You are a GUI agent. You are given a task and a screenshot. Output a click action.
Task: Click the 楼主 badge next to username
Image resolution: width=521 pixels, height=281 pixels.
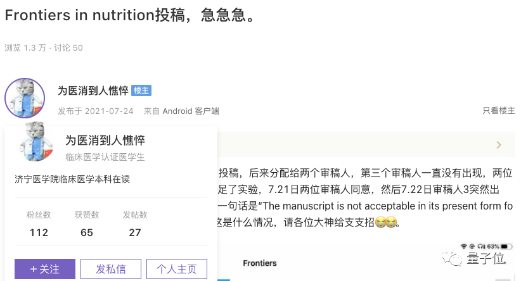(x=141, y=91)
